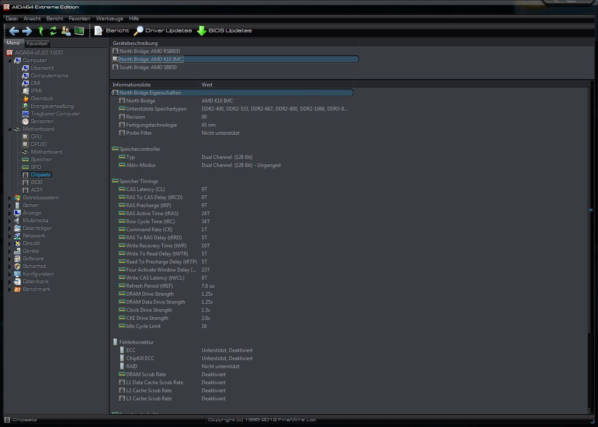The width and height of the screenshot is (598, 427).
Task: Open the Bericht report wizard
Action: pos(112,30)
